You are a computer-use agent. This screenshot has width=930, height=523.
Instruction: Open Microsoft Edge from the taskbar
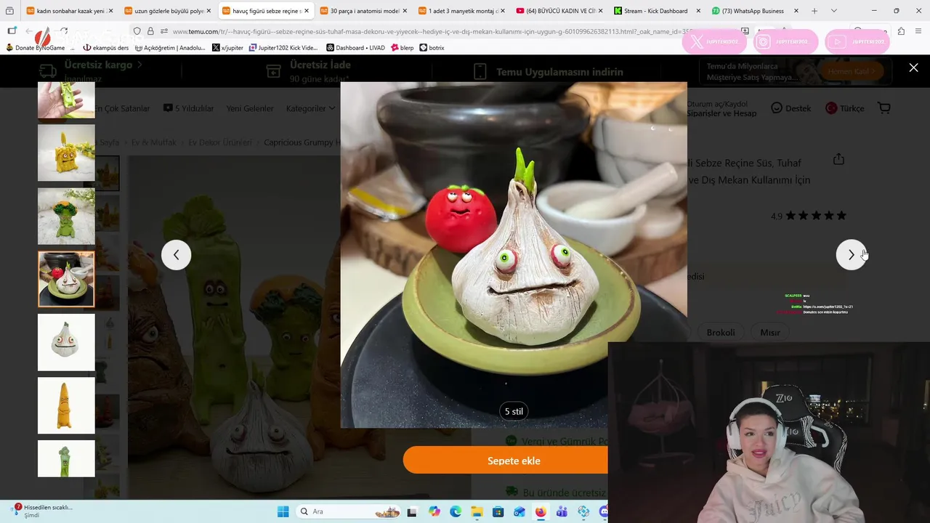(455, 511)
